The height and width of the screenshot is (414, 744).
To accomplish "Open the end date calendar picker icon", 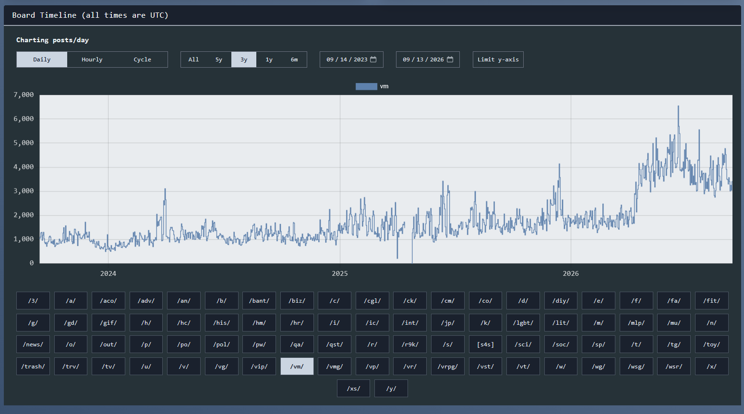I will tap(450, 59).
